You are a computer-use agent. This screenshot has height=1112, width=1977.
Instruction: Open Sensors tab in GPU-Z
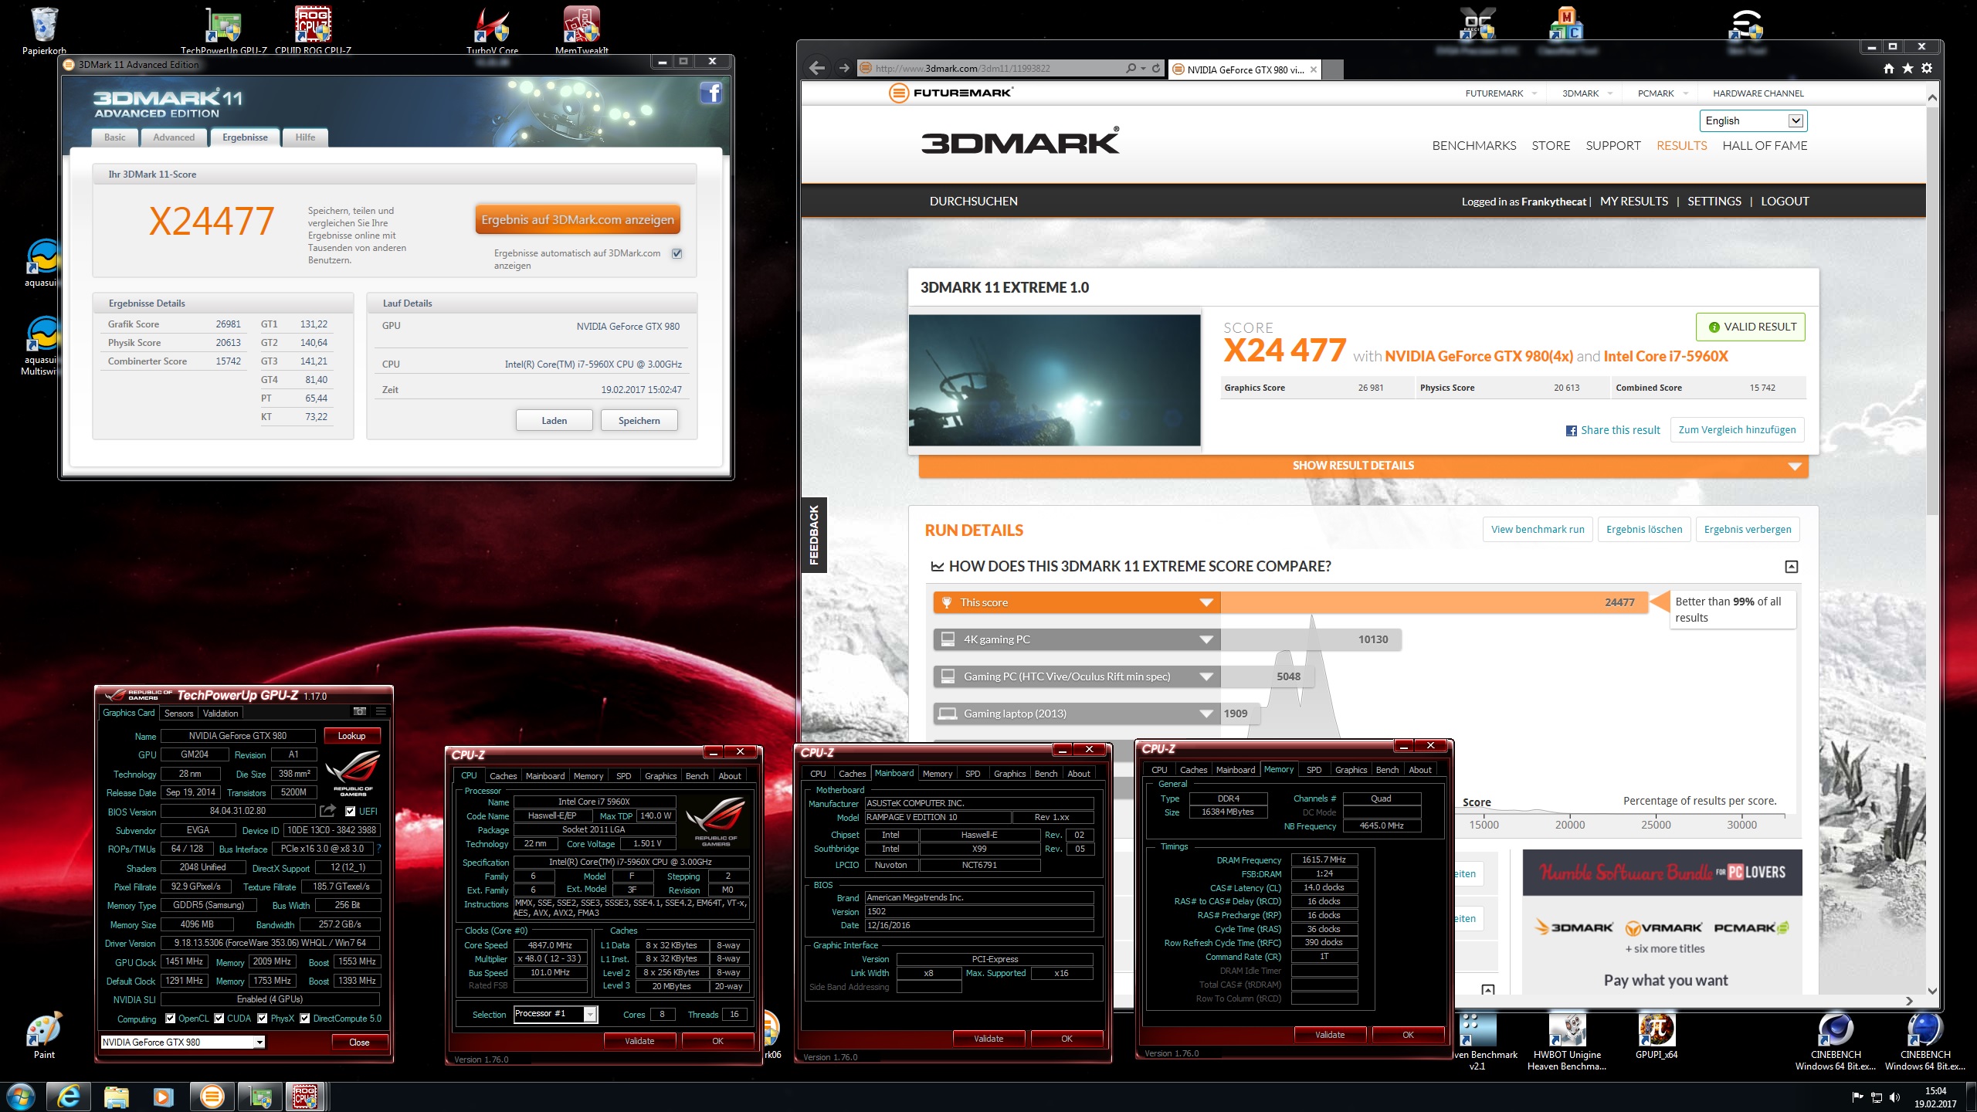tap(178, 714)
